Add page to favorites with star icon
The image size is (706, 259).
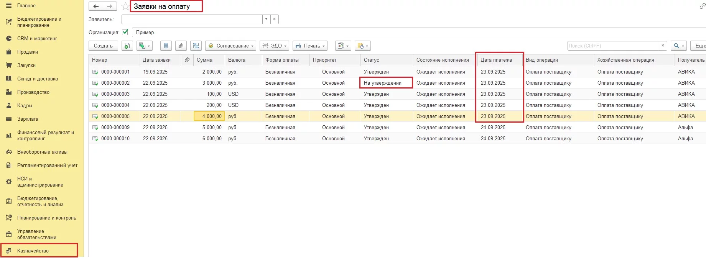click(x=125, y=6)
